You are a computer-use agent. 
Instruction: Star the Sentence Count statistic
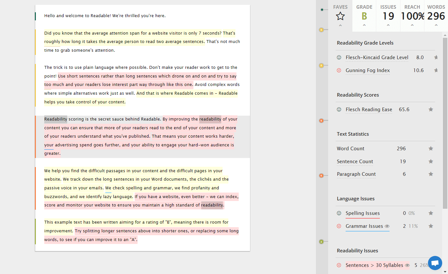pos(431,162)
